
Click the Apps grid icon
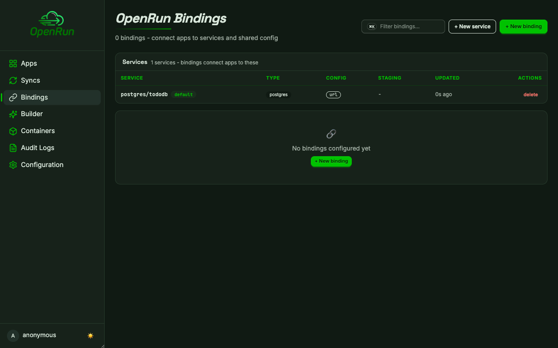(x=13, y=64)
